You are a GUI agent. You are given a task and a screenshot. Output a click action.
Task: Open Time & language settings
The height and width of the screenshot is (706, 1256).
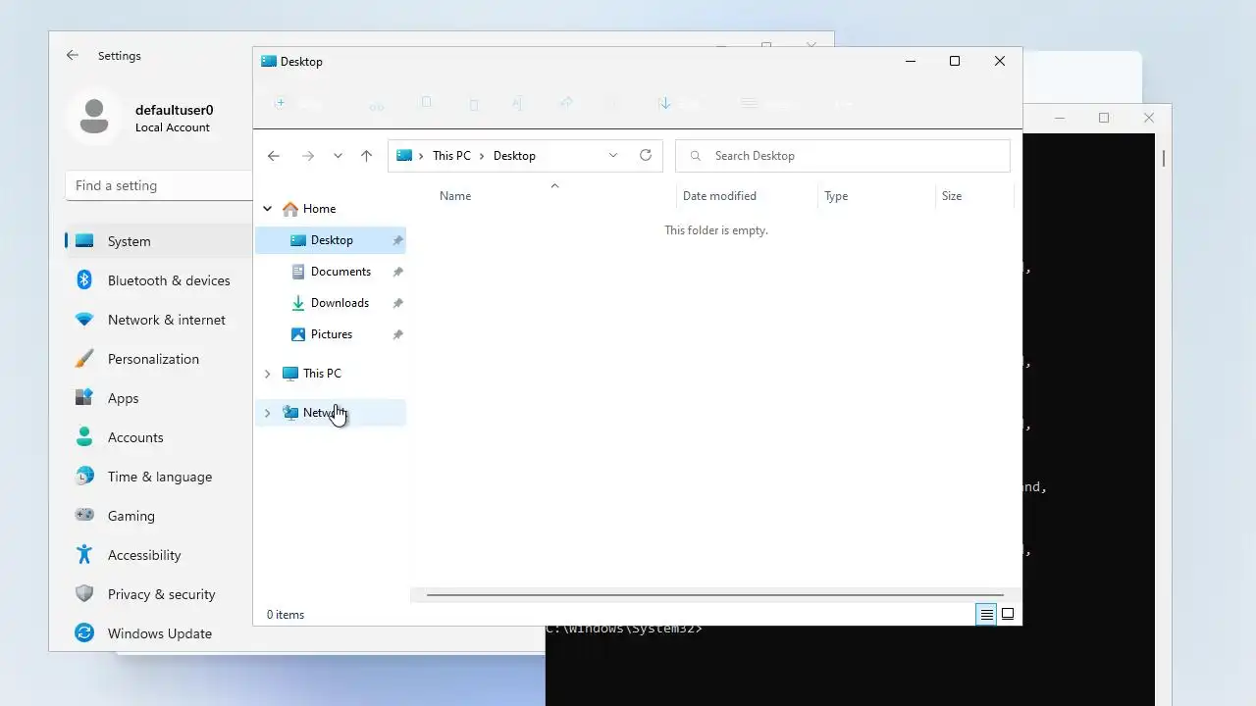(159, 477)
